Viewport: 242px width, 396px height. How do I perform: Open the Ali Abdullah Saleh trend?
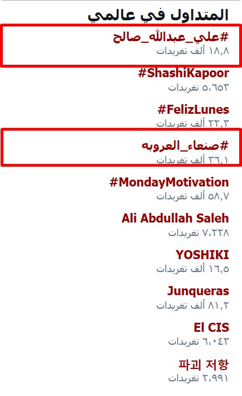click(x=175, y=218)
